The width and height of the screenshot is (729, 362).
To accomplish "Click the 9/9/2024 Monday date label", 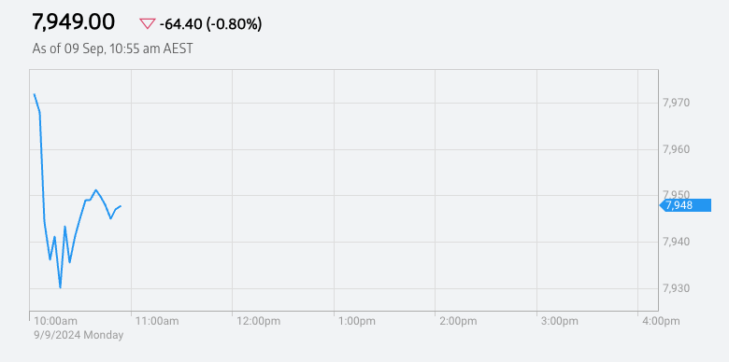I will coord(79,335).
